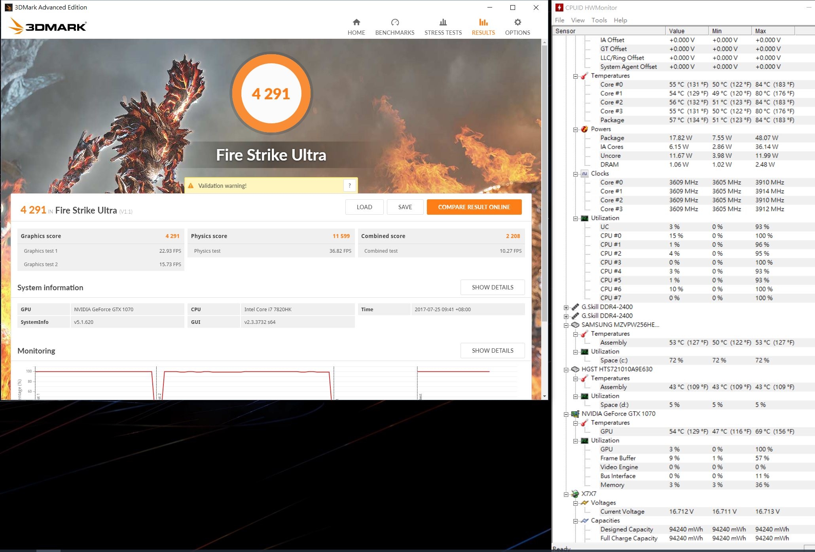Click the CPUID HWMonitor title bar icon
The height and width of the screenshot is (552, 815).
pos(559,8)
